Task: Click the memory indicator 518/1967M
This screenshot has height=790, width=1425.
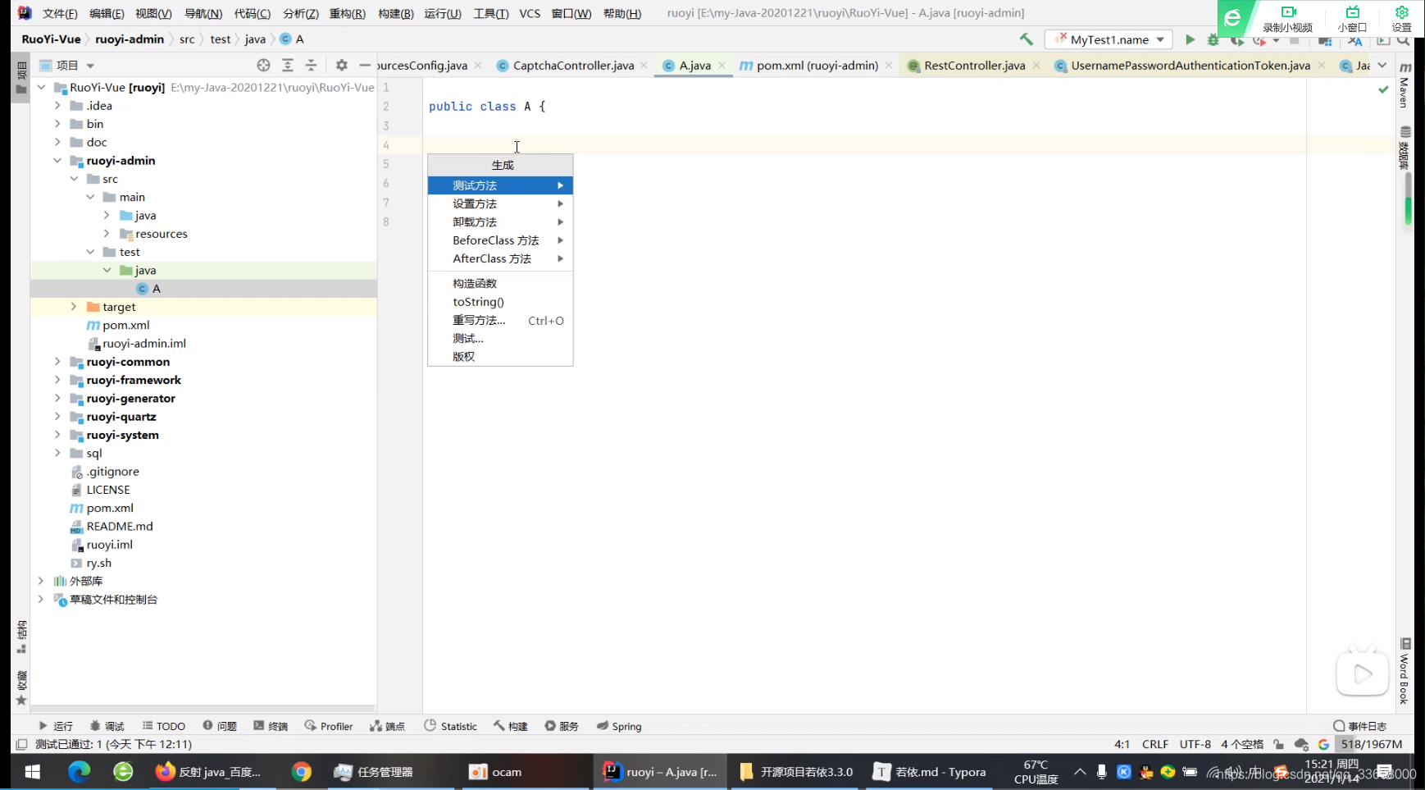Action: coord(1372,745)
